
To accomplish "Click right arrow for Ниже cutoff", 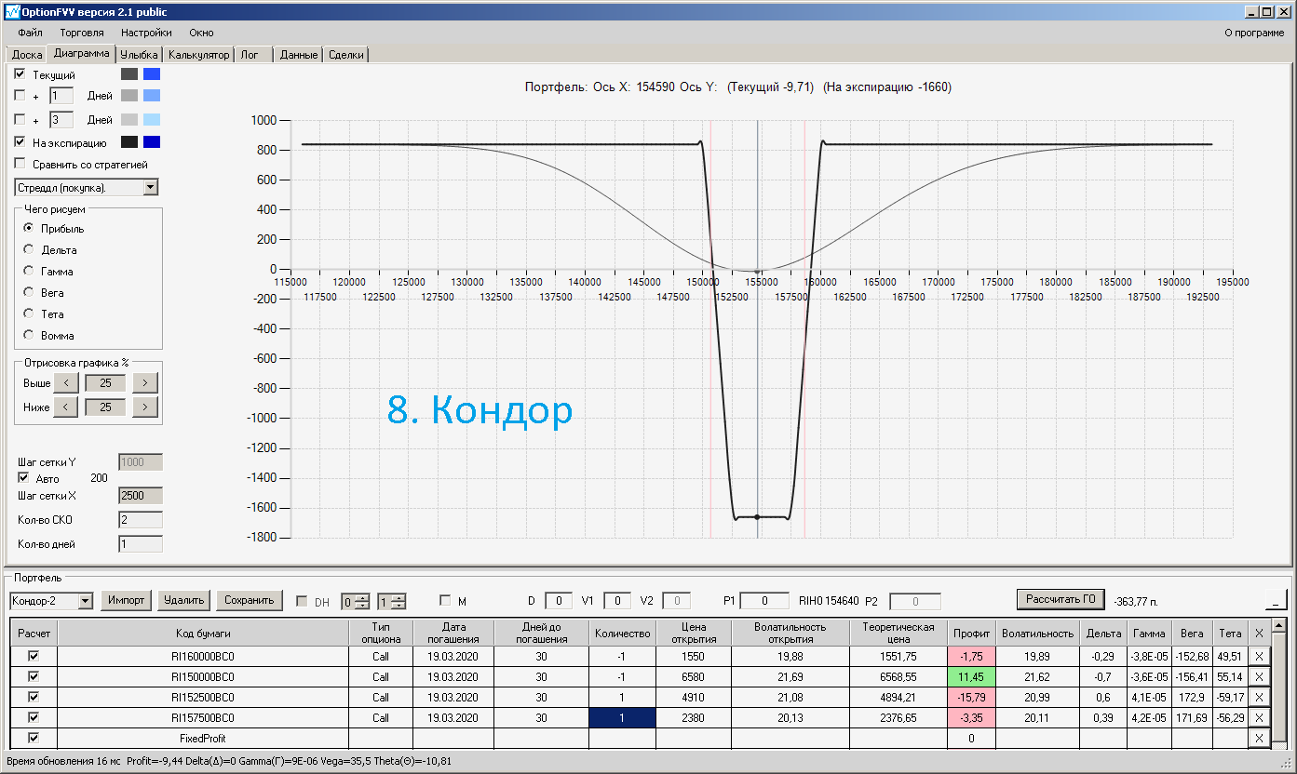I will click(144, 407).
